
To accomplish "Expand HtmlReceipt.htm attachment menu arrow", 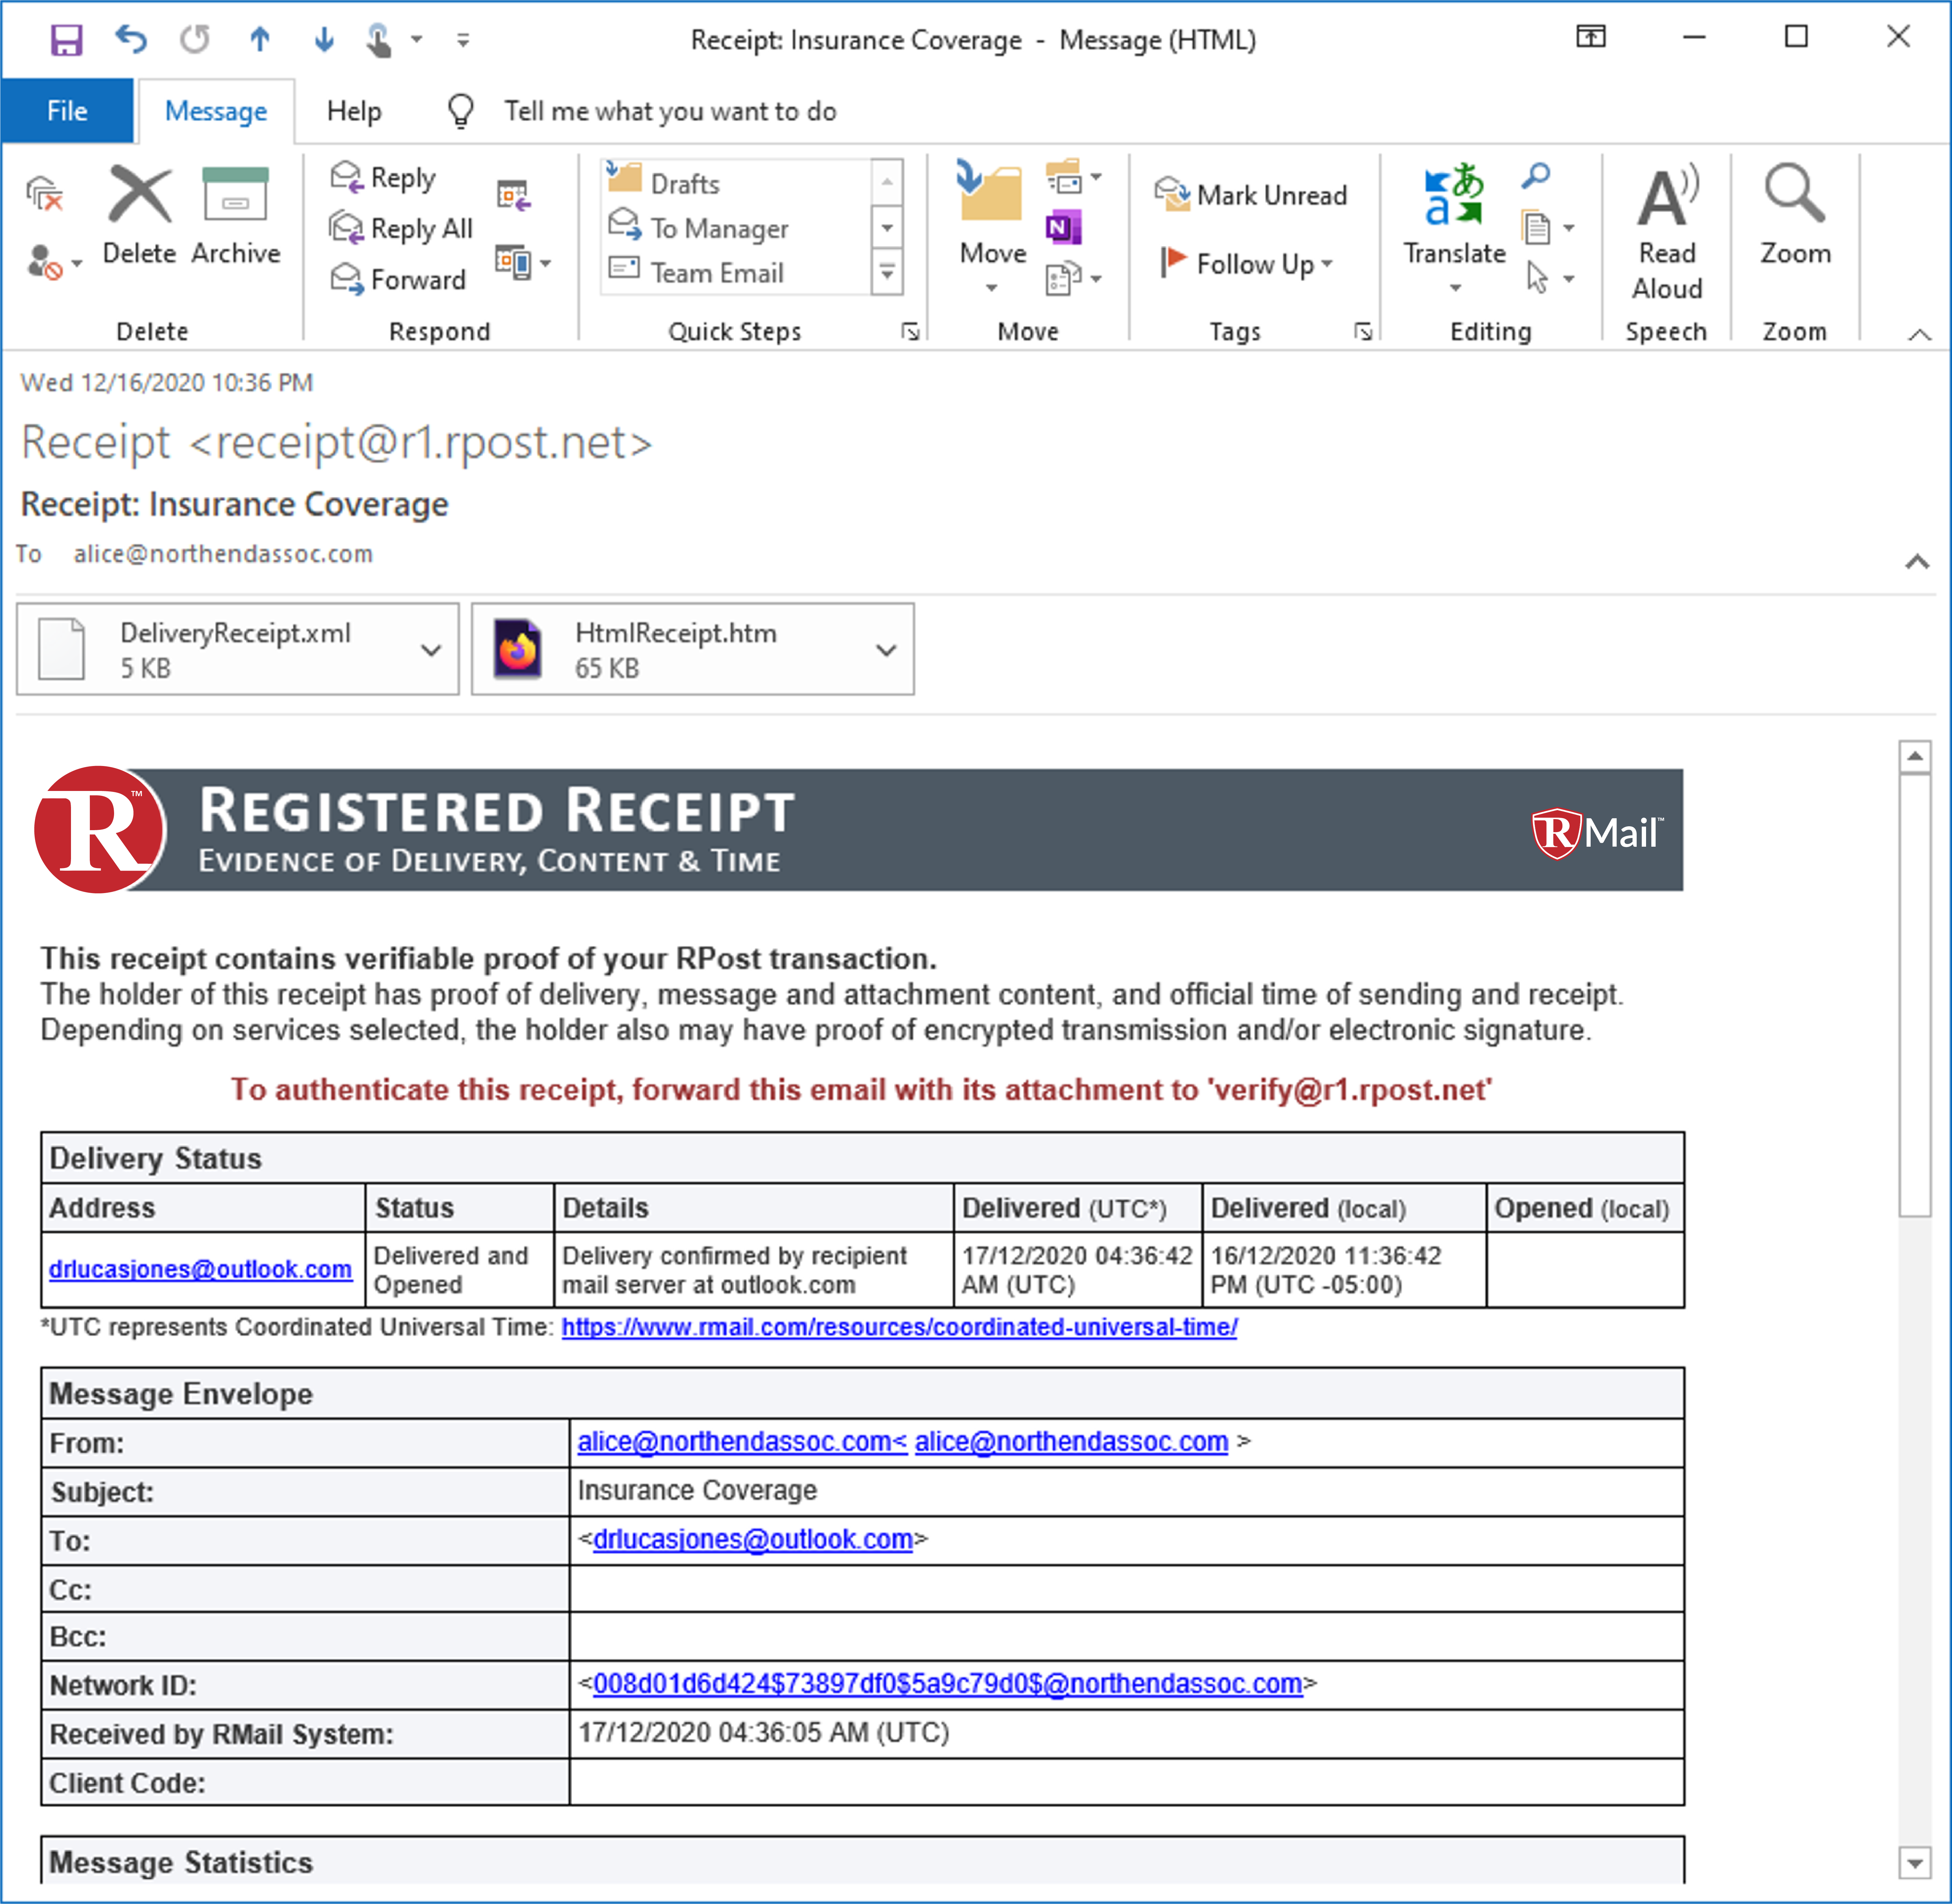I will pos(886,650).
